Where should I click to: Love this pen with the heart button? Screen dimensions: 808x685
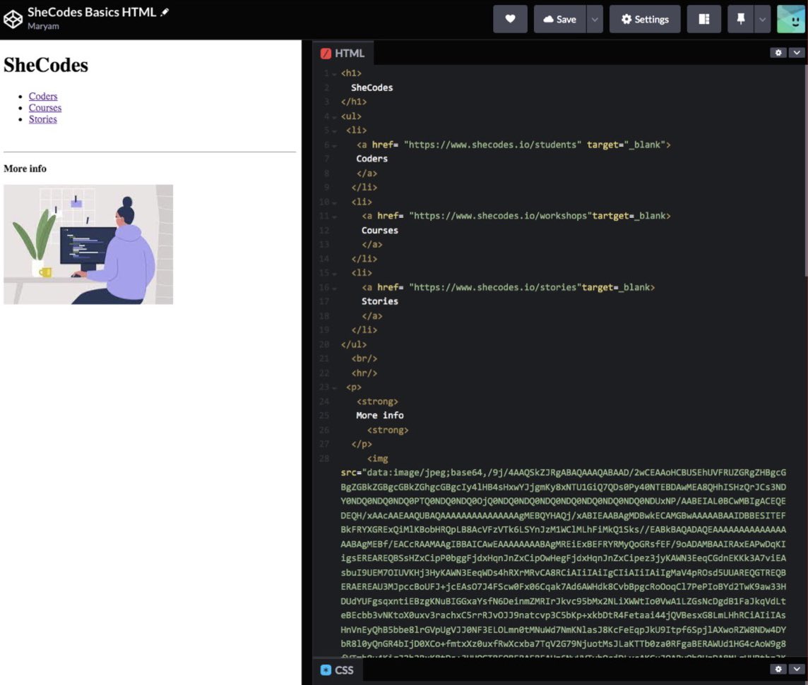pyautogui.click(x=510, y=19)
